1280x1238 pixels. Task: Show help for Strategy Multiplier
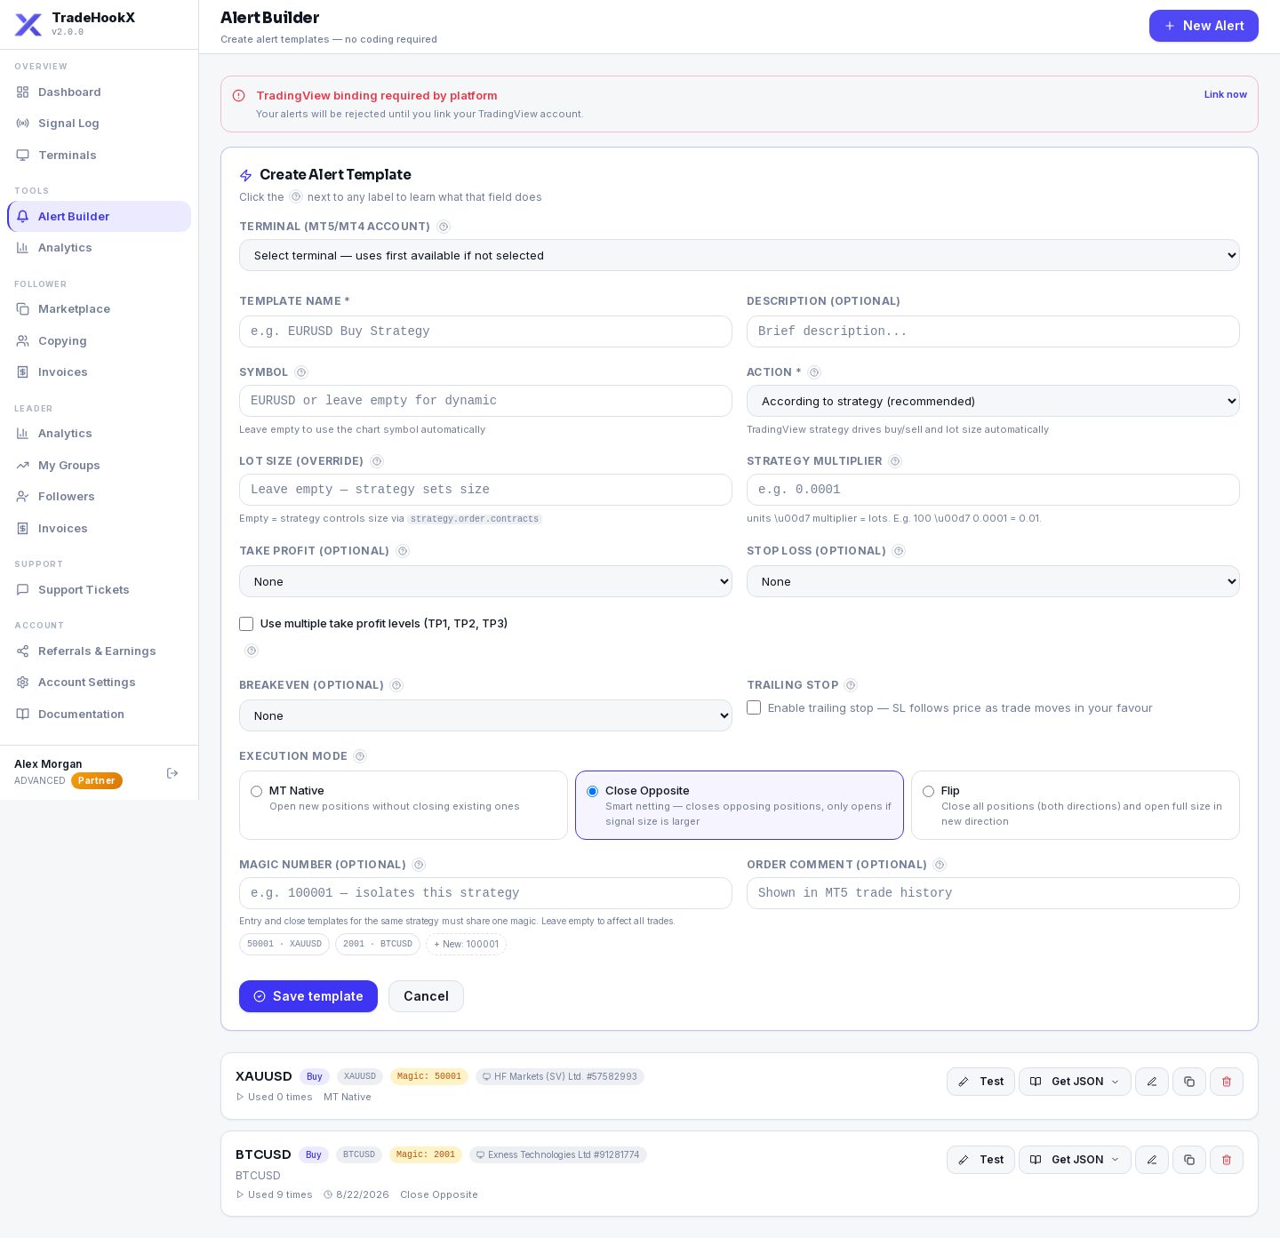coord(895,461)
